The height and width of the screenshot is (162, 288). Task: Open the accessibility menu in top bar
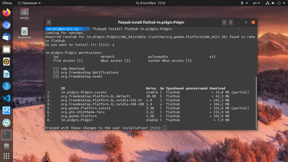[x=244, y=3]
